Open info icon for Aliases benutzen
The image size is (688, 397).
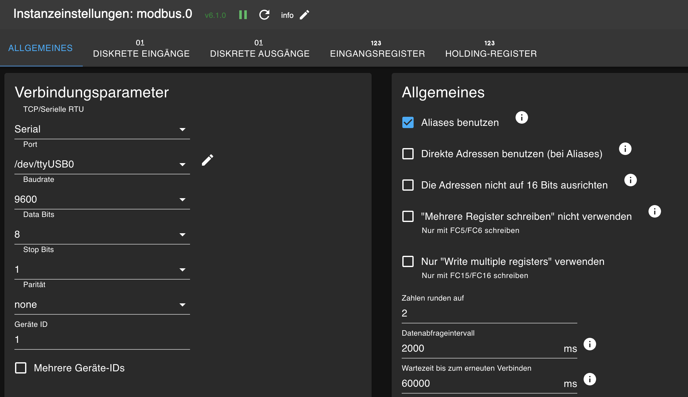[x=521, y=117]
